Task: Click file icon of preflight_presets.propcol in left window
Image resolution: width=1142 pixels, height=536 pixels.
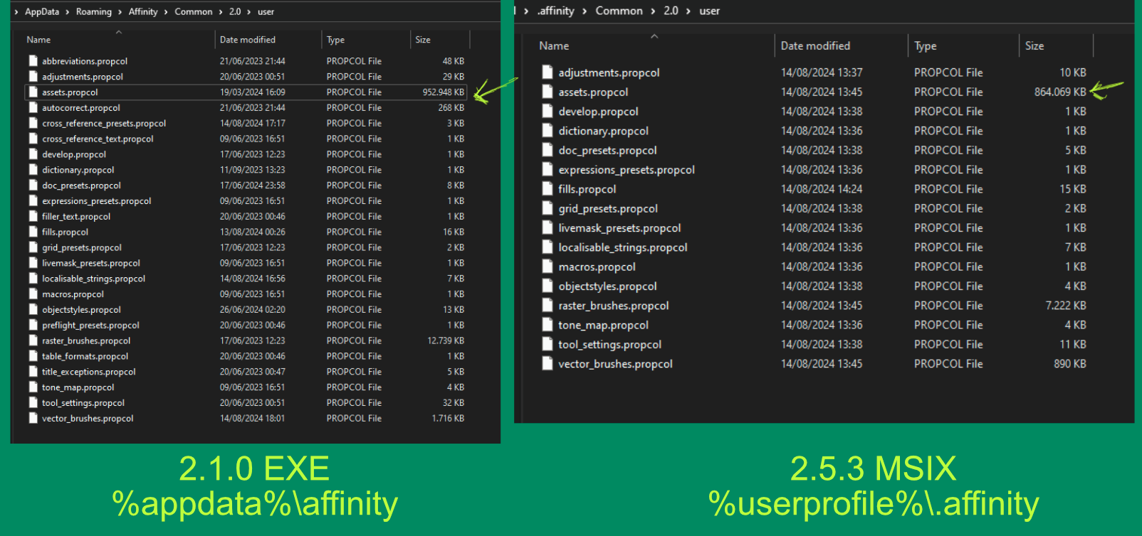Action: click(x=33, y=325)
